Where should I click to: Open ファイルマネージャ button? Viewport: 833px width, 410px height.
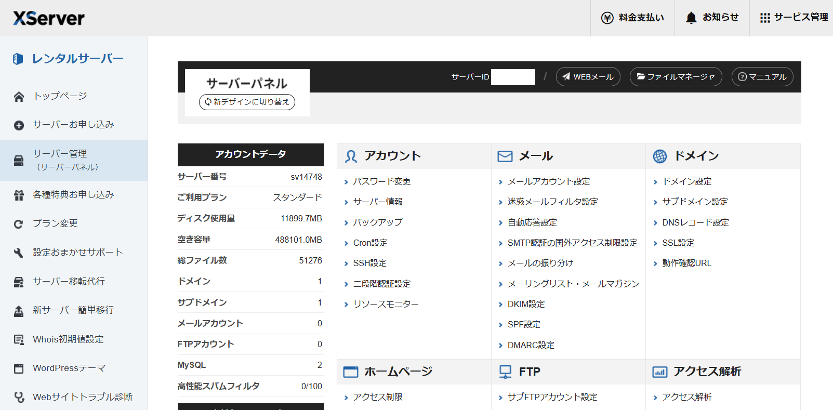tap(676, 77)
